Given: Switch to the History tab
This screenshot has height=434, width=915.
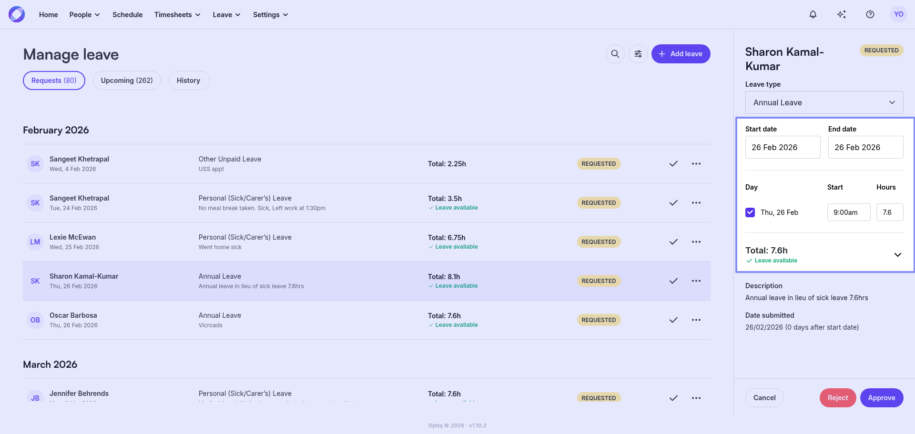Looking at the screenshot, I should point(189,81).
